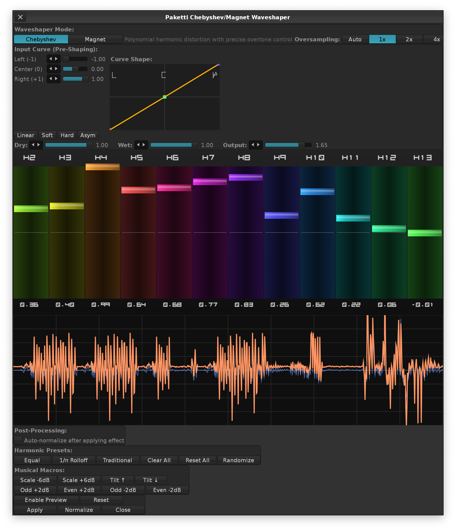
Task: Select Auto oversampling option
Action: pos(355,39)
